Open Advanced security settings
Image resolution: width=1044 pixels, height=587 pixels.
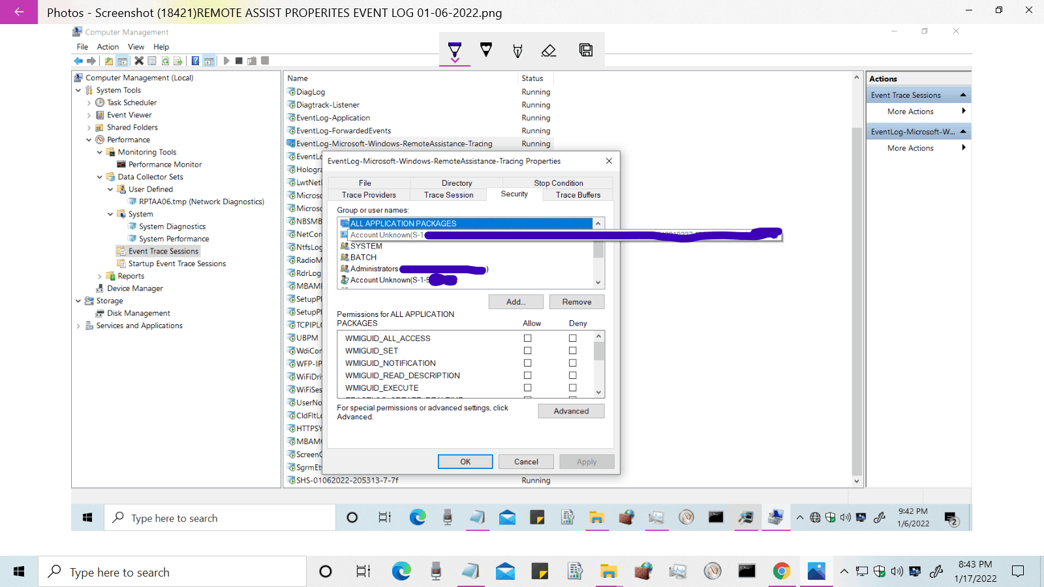click(x=571, y=411)
